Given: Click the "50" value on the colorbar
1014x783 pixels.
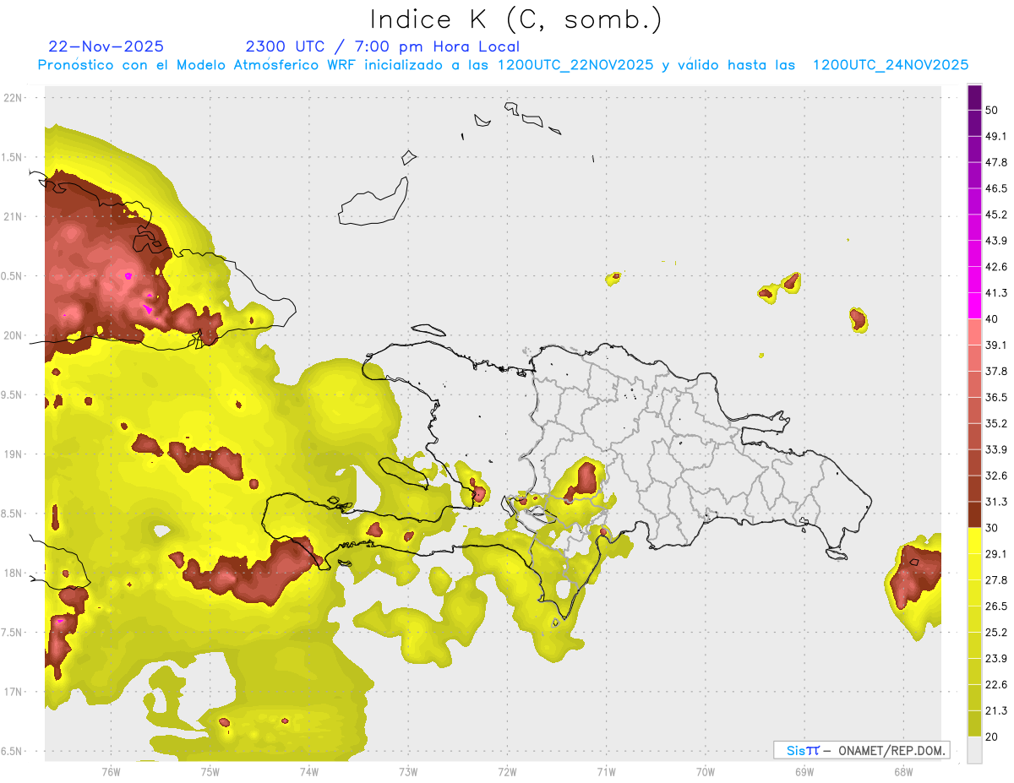Looking at the screenshot, I should (992, 110).
